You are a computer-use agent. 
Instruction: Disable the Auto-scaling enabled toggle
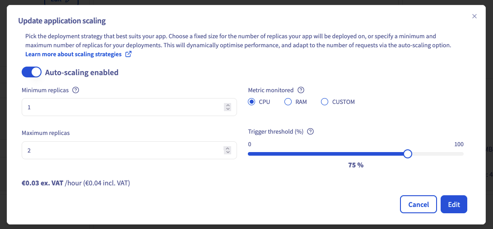point(32,72)
